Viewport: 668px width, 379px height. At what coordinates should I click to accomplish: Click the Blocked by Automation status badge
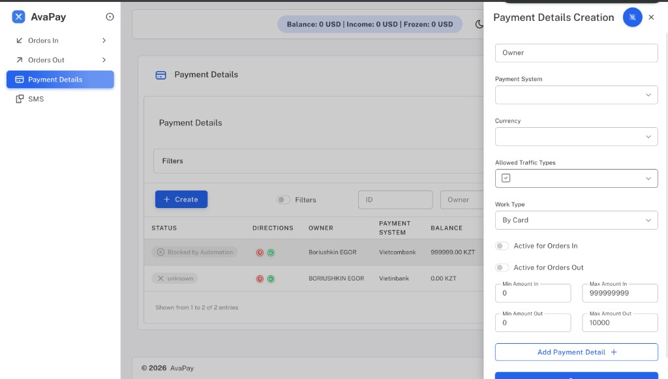click(194, 252)
